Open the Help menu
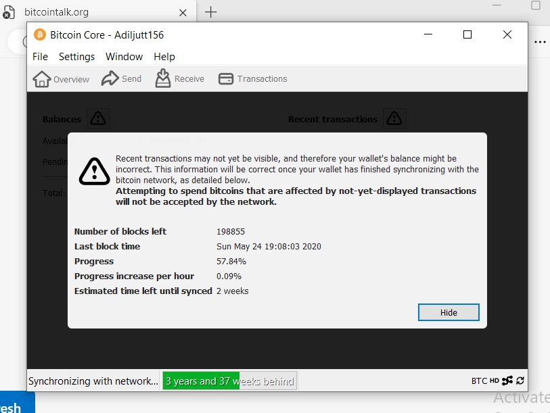The image size is (550, 413). click(x=164, y=57)
